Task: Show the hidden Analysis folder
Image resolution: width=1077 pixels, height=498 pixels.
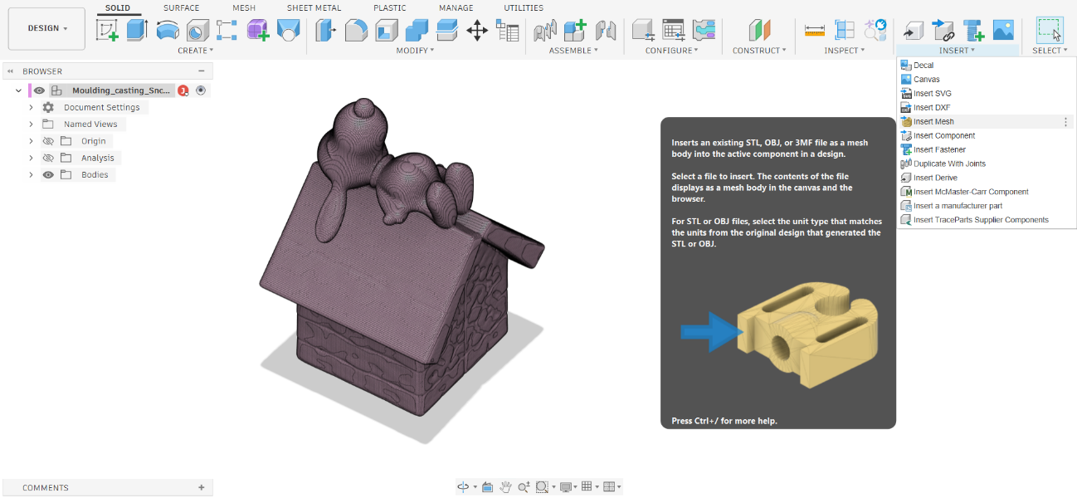Action: [x=48, y=158]
